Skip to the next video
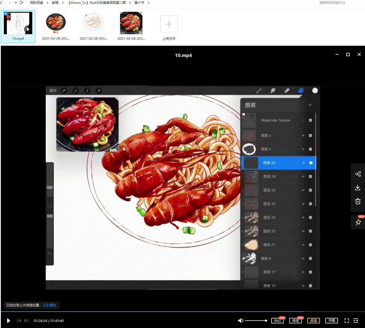This screenshot has width=365, height=328. 26,321
